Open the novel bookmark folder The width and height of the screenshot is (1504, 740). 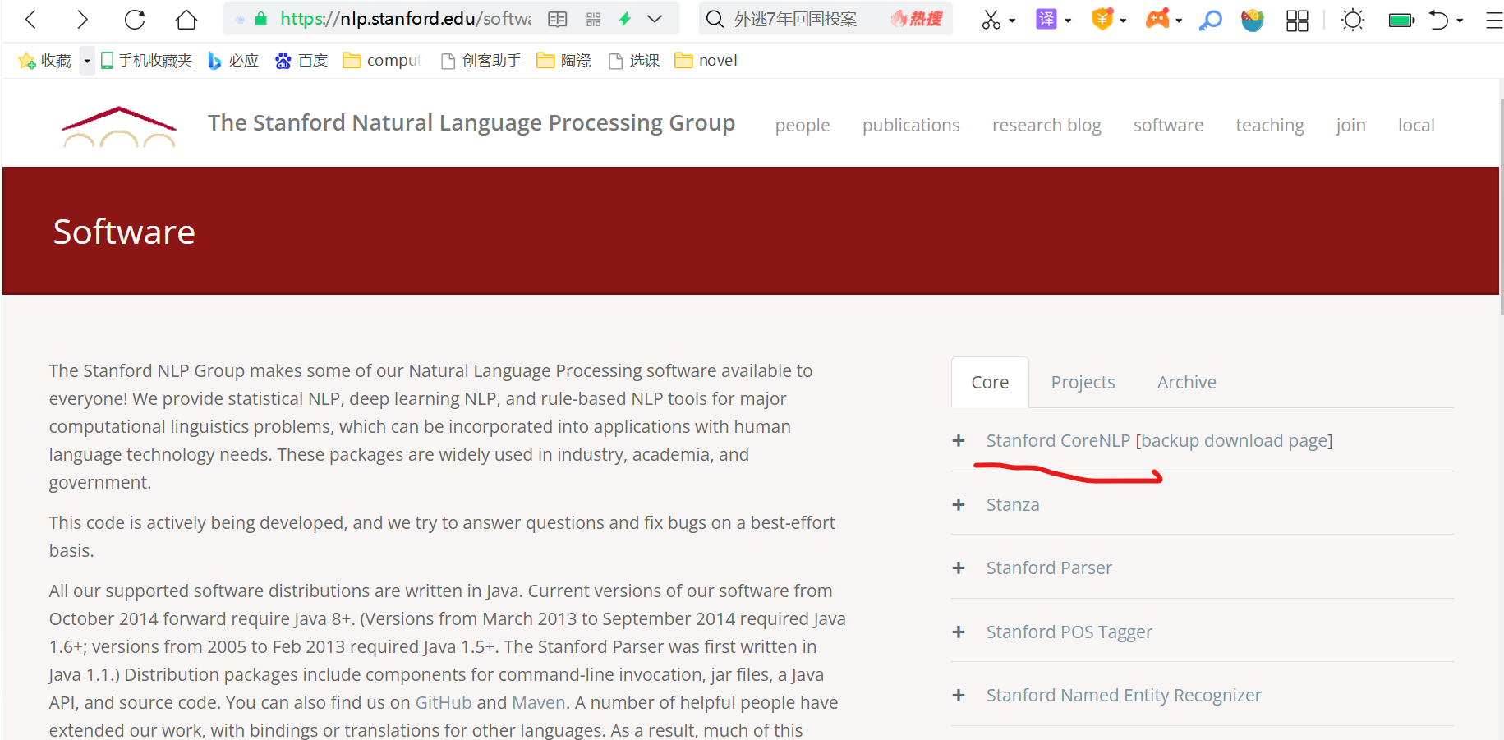(x=706, y=61)
